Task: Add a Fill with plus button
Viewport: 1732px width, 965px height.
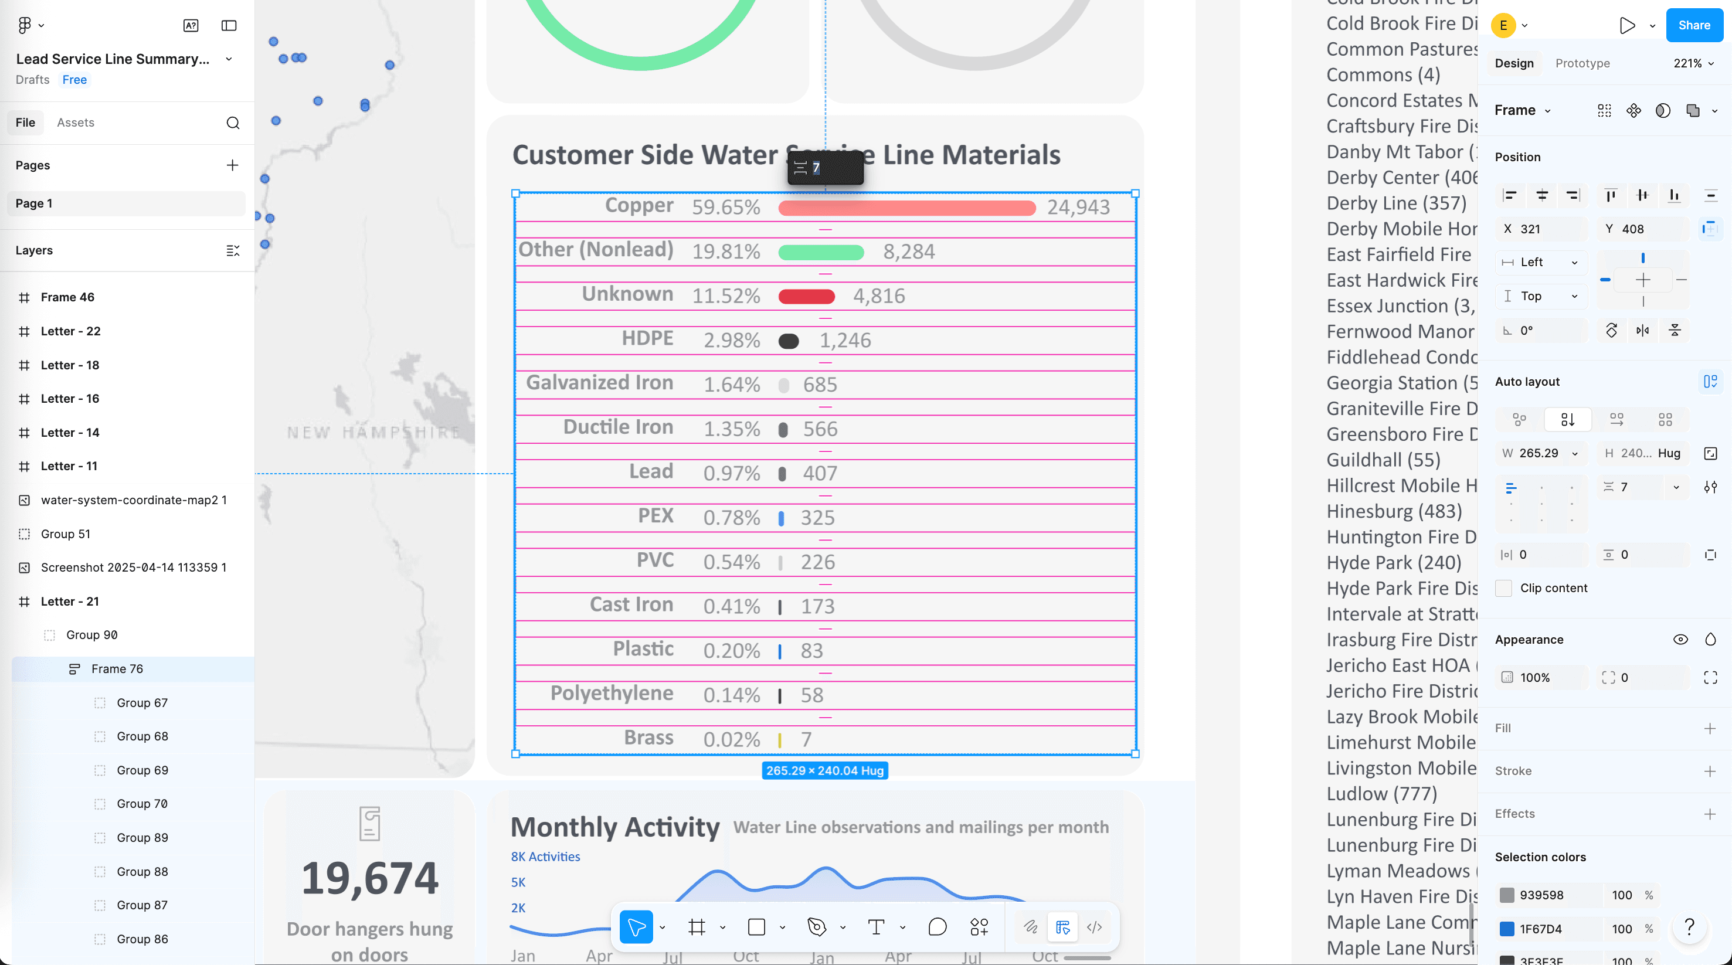Action: (x=1710, y=728)
